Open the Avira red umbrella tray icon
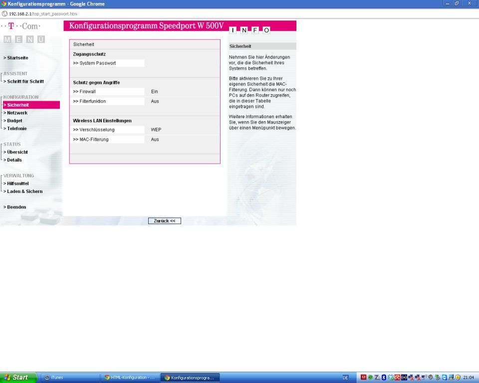 397,378
